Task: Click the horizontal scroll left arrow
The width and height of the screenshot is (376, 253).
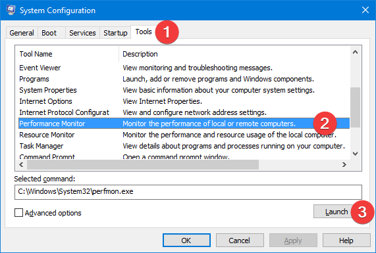Action: 21,165
